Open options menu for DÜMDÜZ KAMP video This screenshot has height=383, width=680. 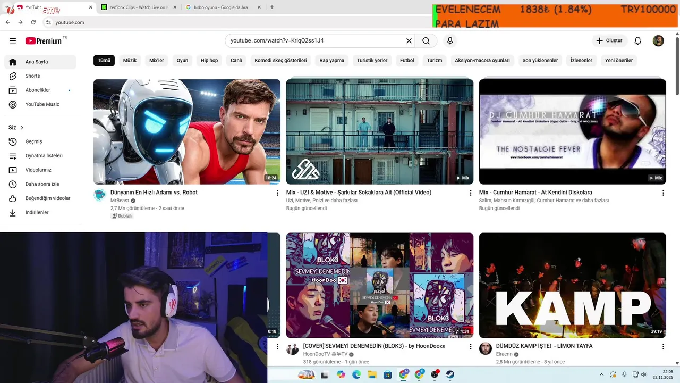663,347
